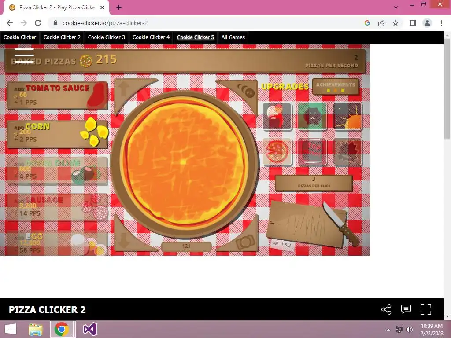This screenshot has width=451, height=338.
Task: Select the sun and lightning upgrade
Action: tap(347, 116)
